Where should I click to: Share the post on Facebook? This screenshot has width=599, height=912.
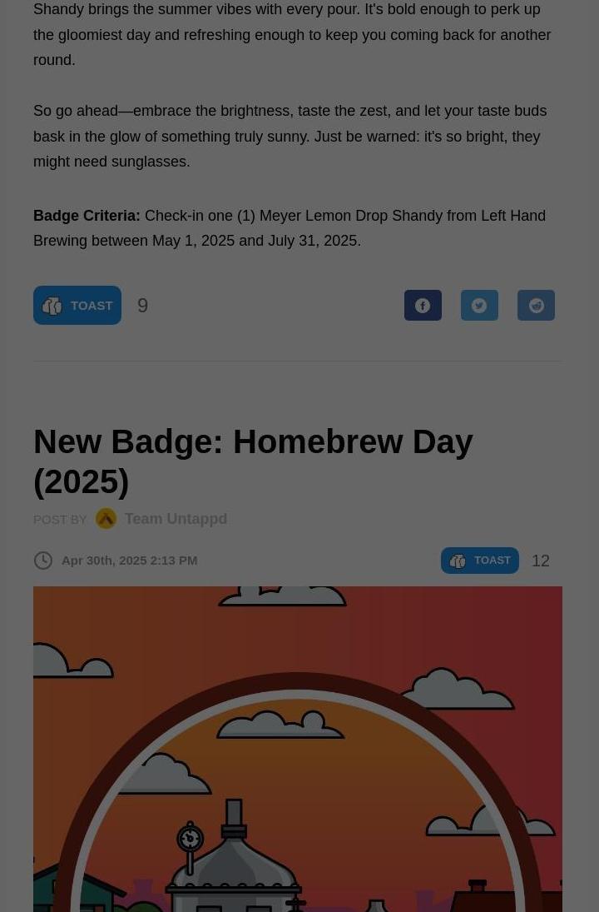tap(423, 306)
